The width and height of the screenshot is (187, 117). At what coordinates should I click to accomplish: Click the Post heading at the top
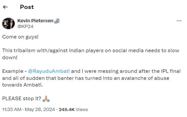click(27, 7)
